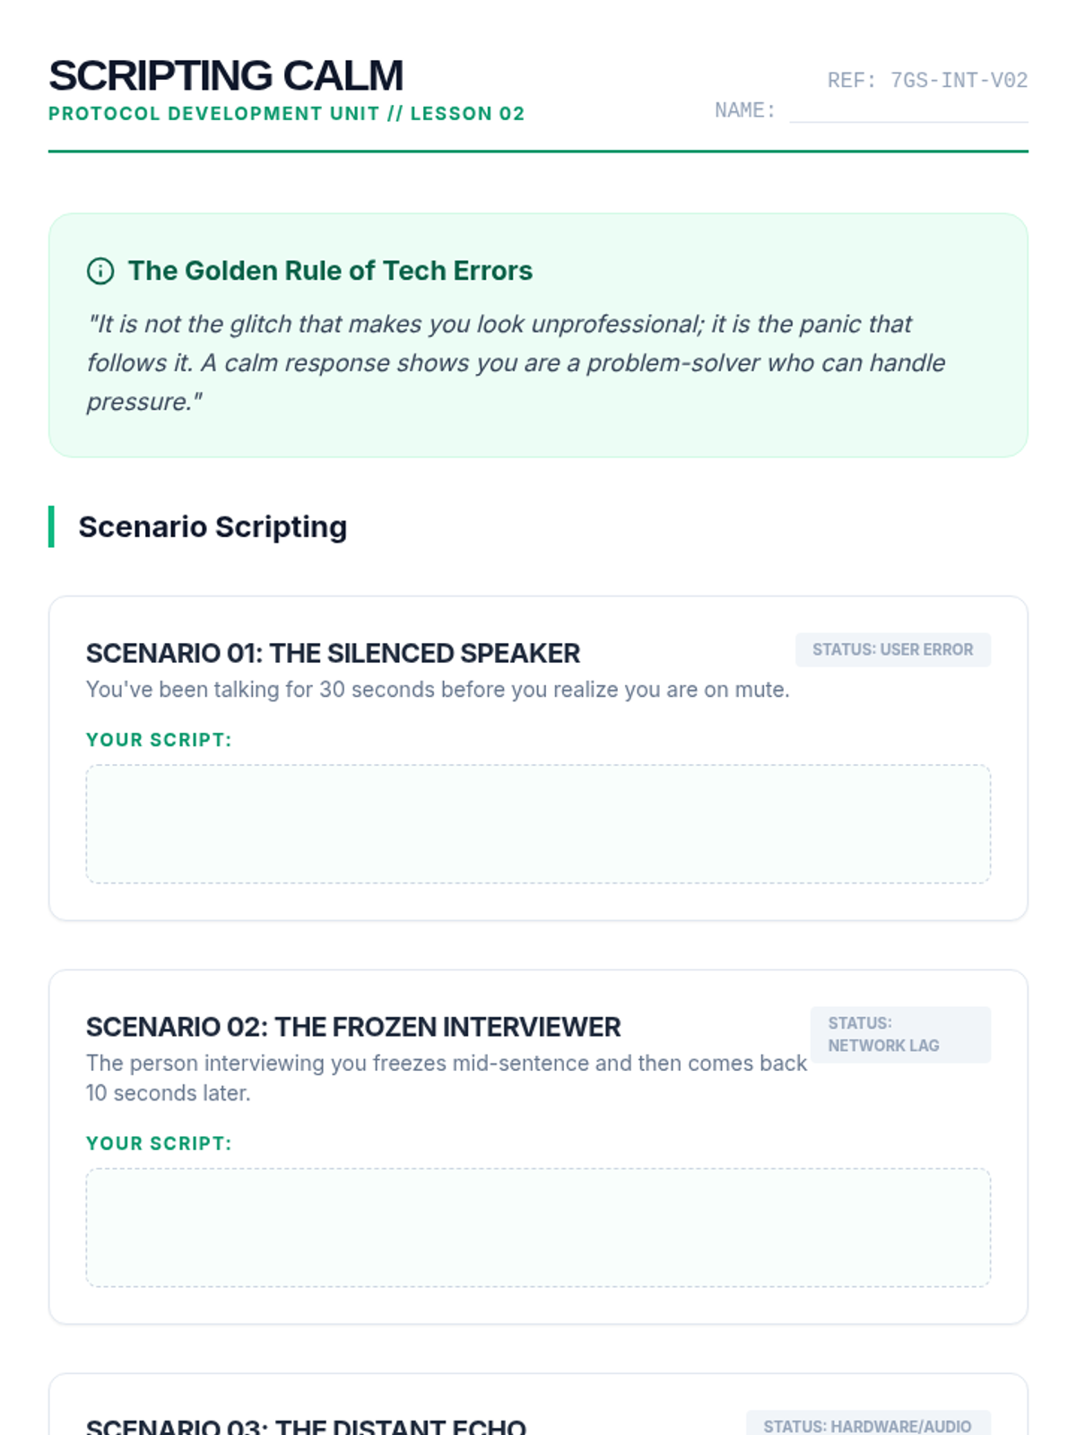Screen dimensions: 1076x1435
Task: Click the info icon beside Golden Rule
Action: [x=100, y=271]
